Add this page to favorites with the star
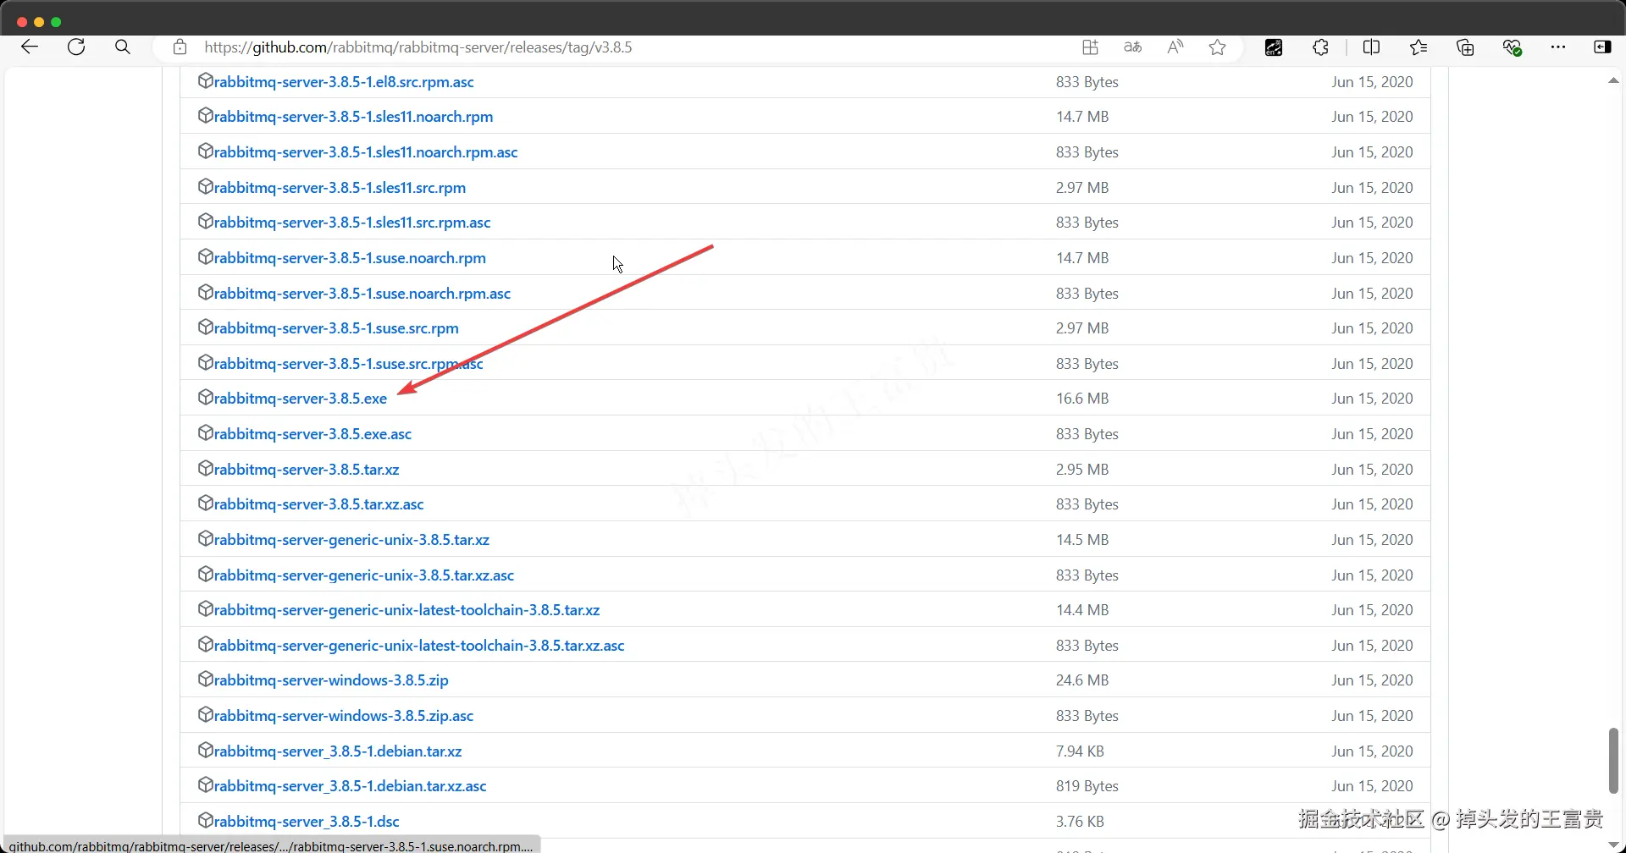The width and height of the screenshot is (1626, 853). 1217,47
